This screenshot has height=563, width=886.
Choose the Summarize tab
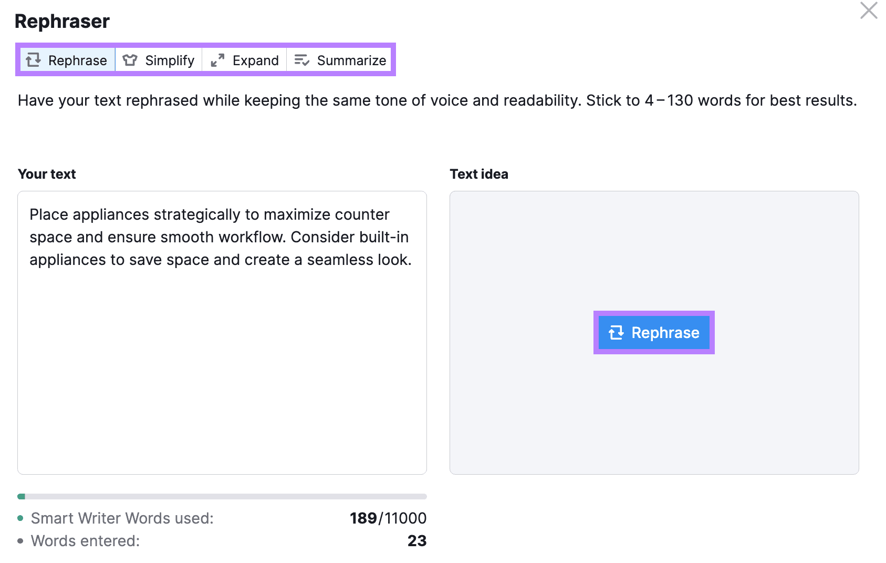pyautogui.click(x=340, y=60)
